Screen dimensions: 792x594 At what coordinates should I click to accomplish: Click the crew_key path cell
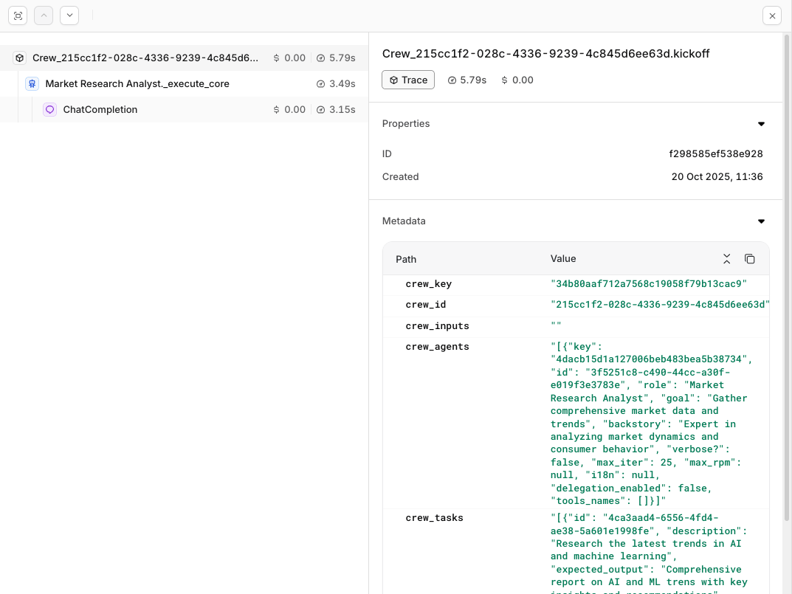(x=428, y=284)
